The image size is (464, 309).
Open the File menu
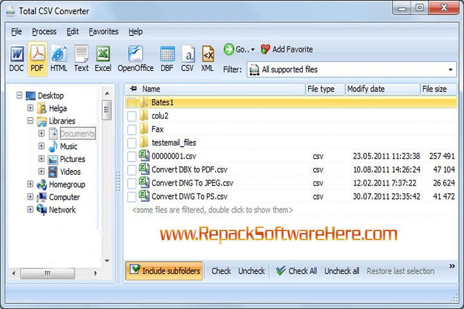click(x=17, y=32)
